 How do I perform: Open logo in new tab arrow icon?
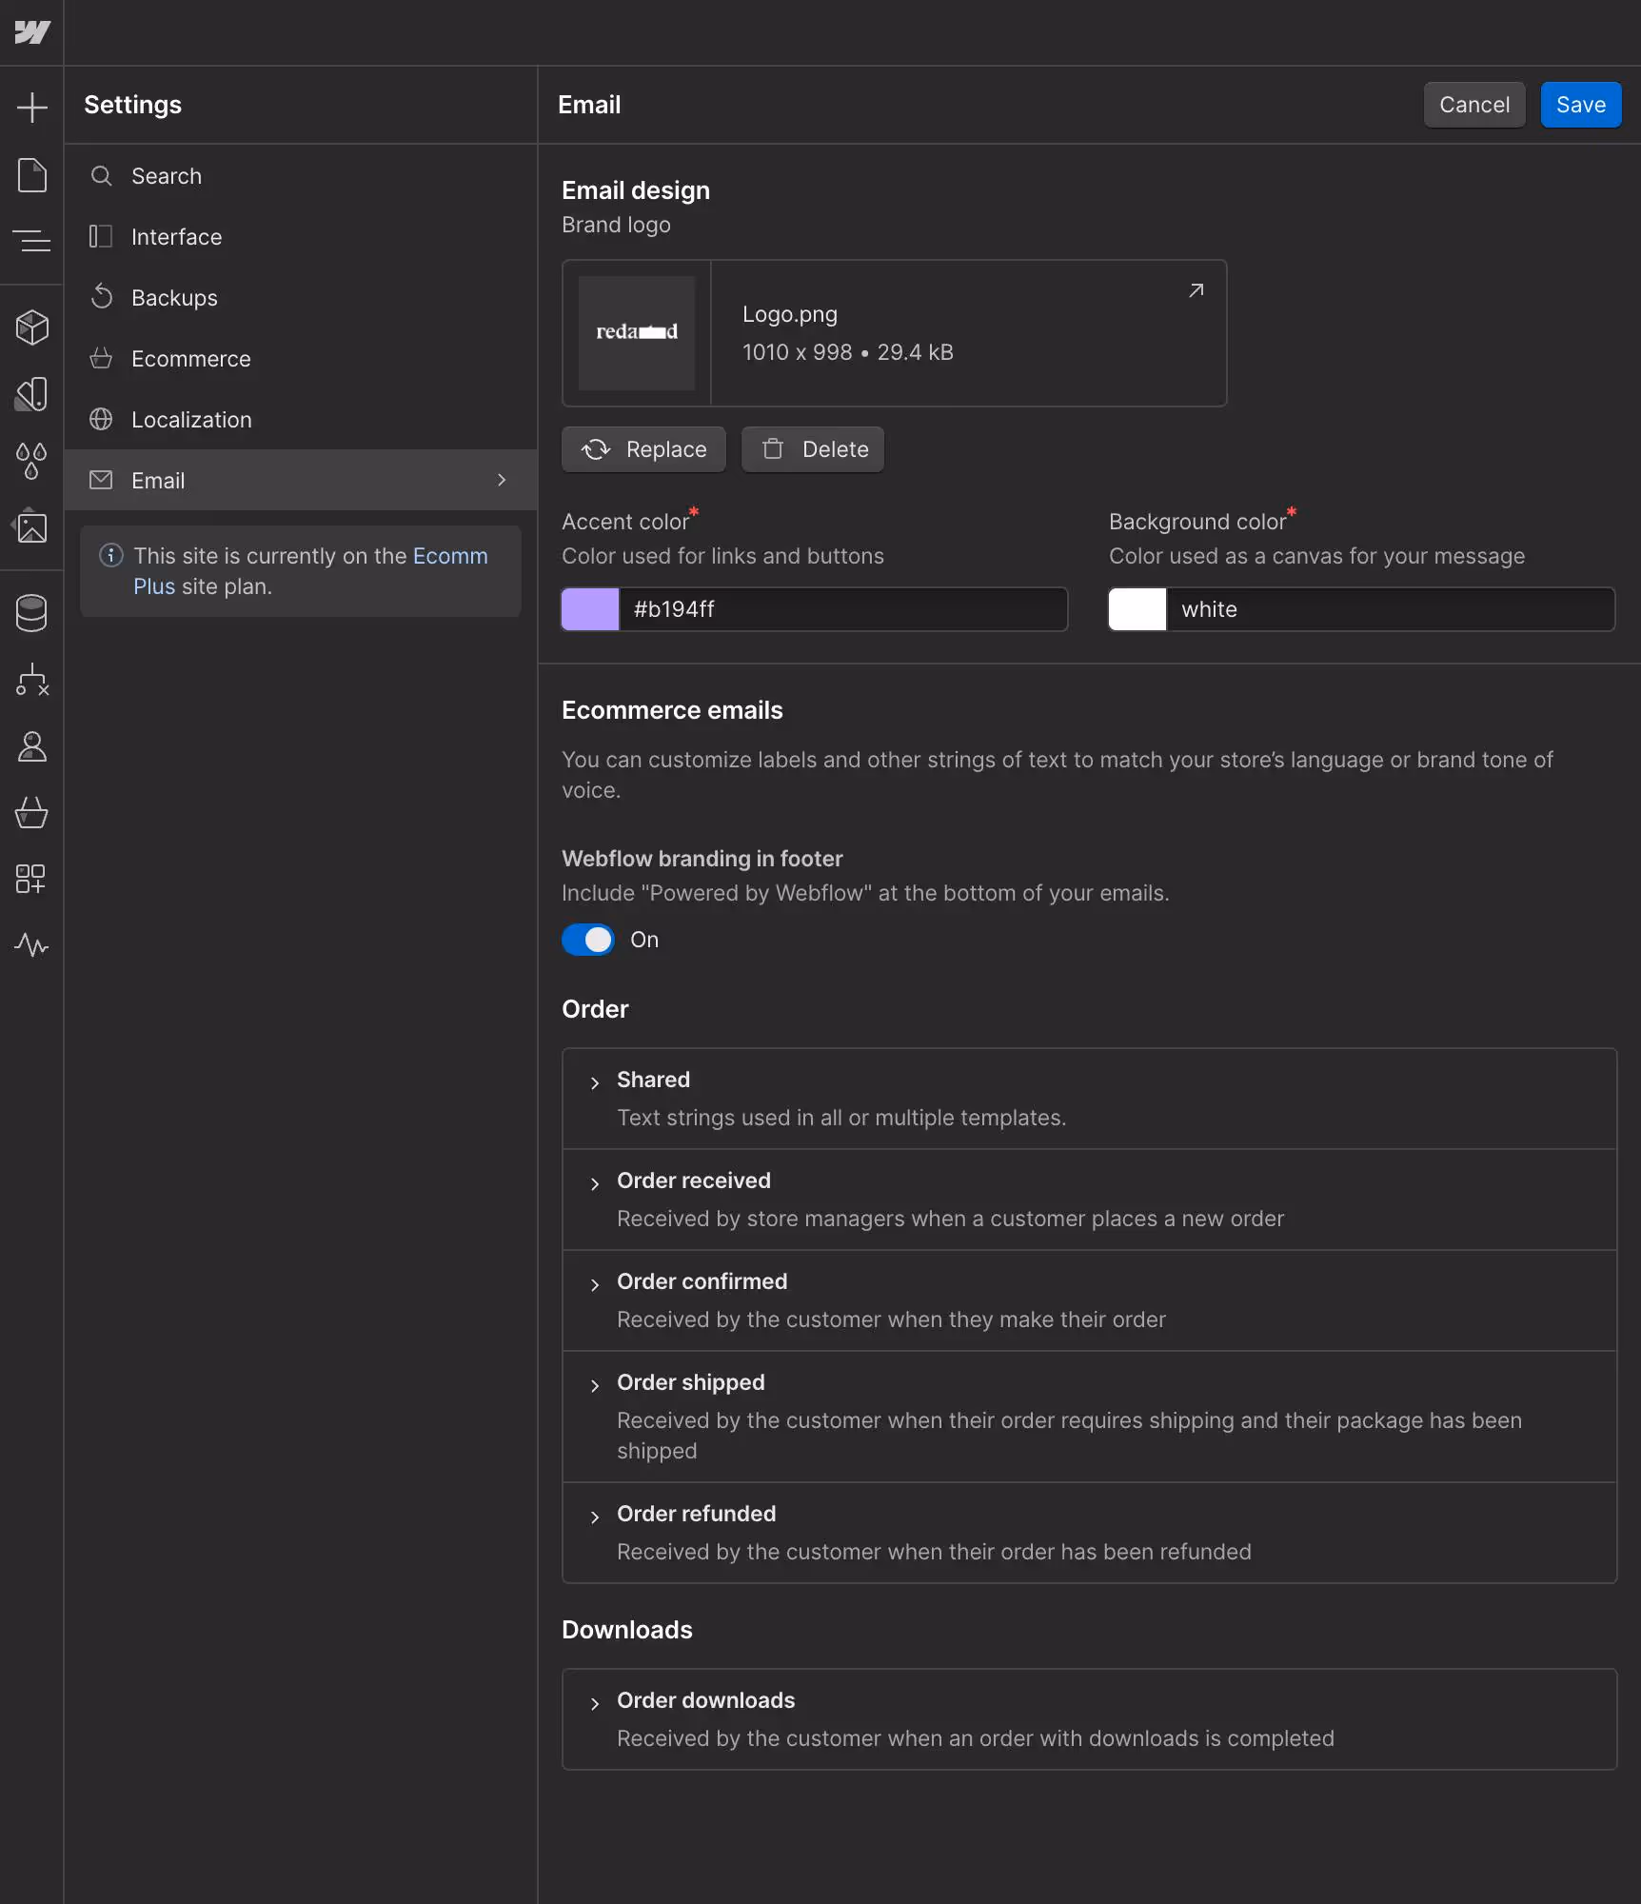[x=1196, y=290]
